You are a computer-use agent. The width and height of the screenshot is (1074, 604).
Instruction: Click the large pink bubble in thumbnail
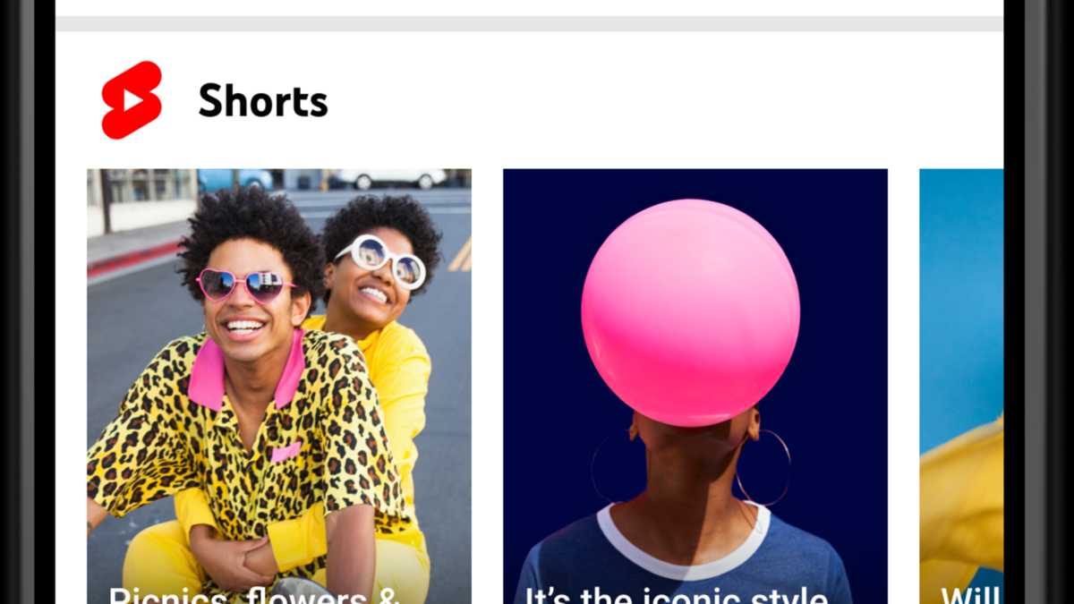click(x=690, y=312)
